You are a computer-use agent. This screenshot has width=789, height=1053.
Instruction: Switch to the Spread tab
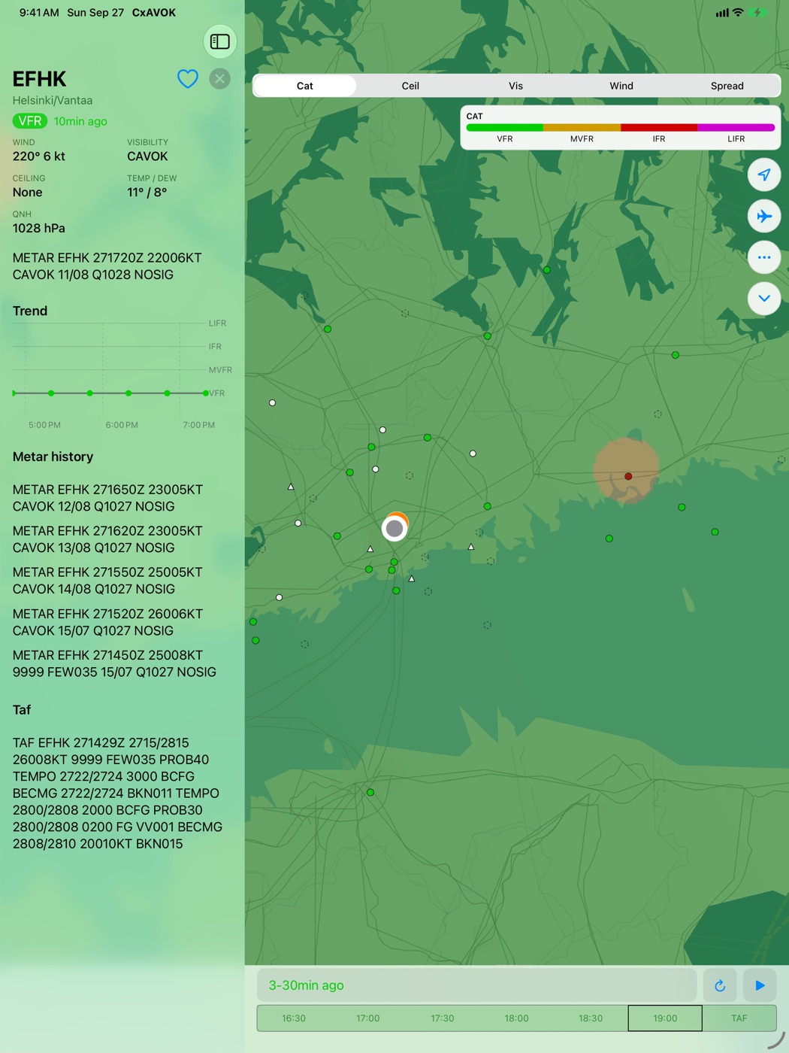727,86
